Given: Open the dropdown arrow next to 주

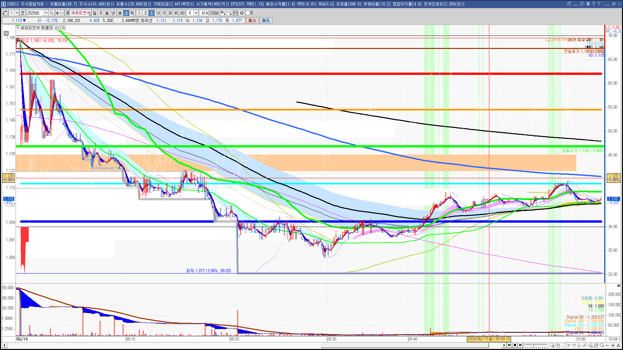Looking at the screenshot, I should (17, 13).
